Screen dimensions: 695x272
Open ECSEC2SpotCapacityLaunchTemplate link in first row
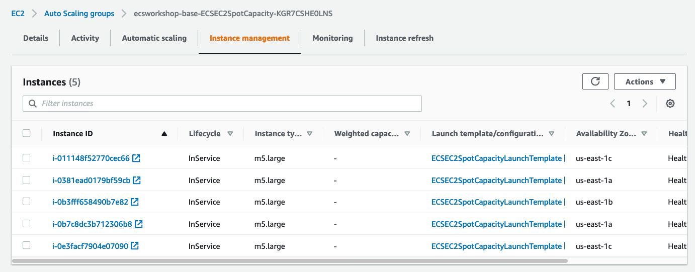(x=496, y=158)
